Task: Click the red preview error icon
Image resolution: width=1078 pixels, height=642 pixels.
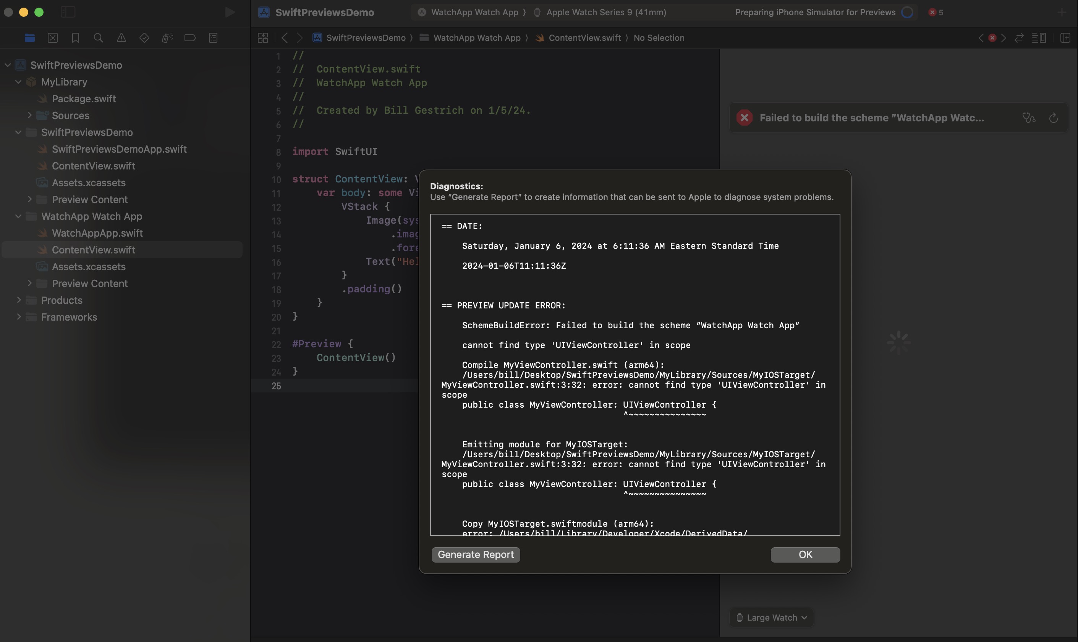Action: pyautogui.click(x=744, y=118)
